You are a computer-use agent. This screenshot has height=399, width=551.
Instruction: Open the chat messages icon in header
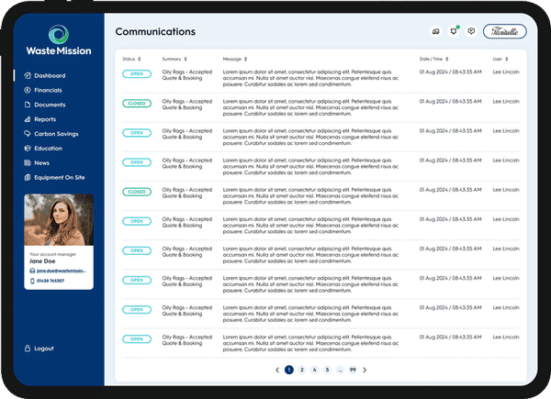click(x=471, y=31)
